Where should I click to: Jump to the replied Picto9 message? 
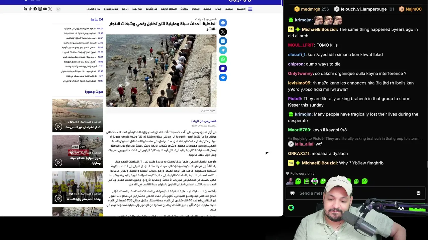354,139
